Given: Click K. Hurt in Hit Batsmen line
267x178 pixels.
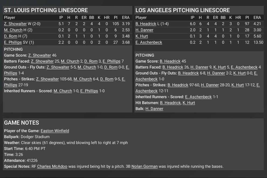Looking at the screenshot, I should (189, 103).
